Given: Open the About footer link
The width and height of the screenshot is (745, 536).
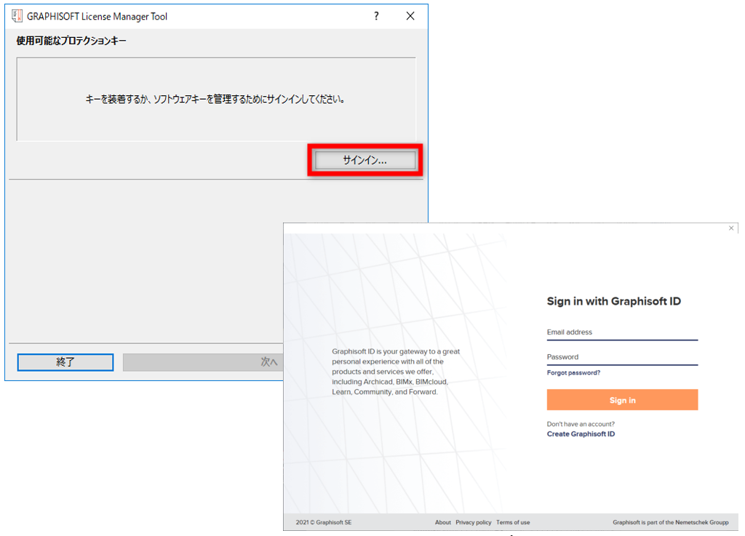Looking at the screenshot, I should 443,522.
